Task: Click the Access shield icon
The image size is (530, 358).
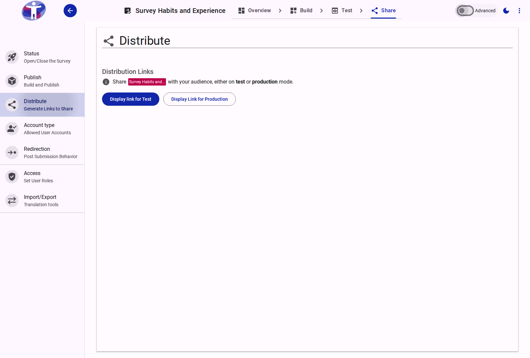Action: coord(12,177)
